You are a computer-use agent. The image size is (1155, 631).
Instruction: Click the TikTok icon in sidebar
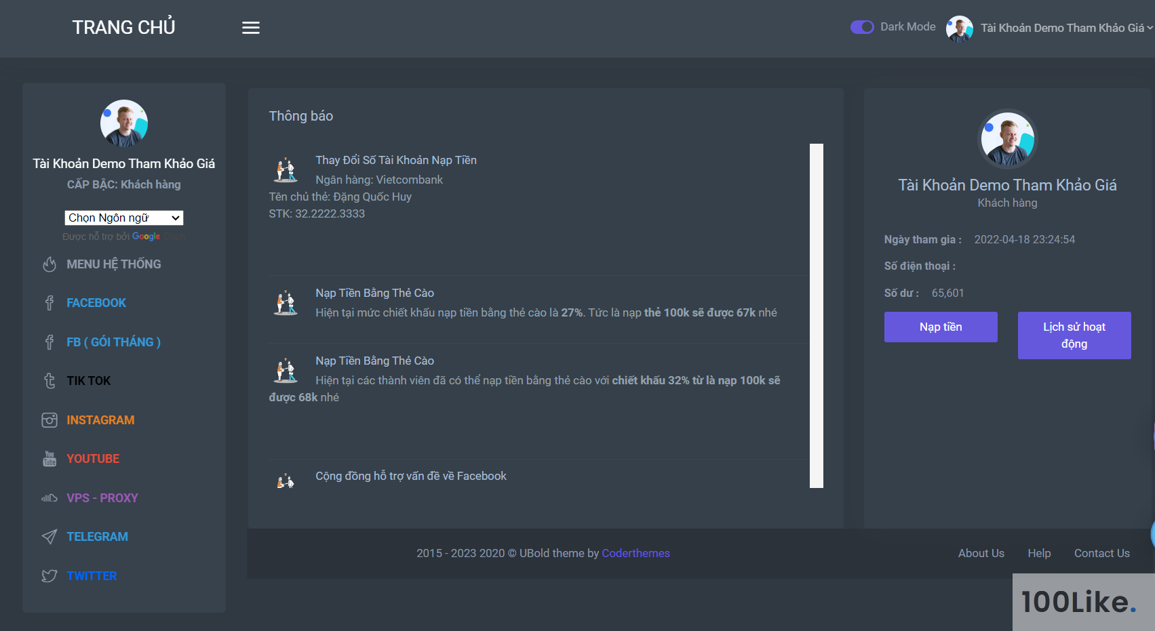[x=50, y=381]
